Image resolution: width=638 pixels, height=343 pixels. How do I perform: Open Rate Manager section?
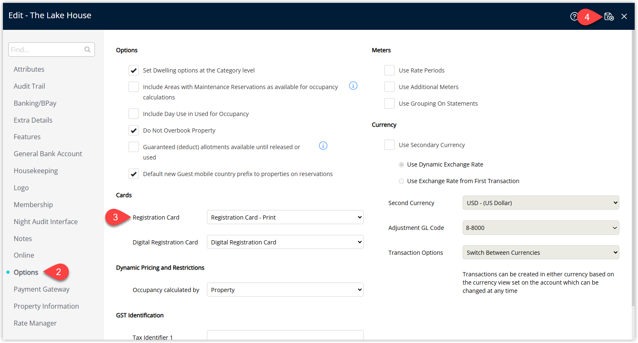(35, 323)
